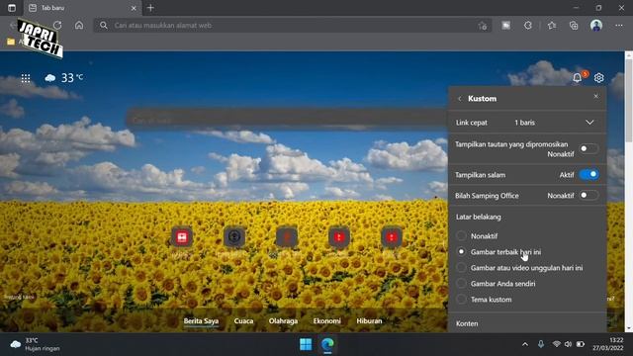Open a new tab with plus button

(x=150, y=8)
